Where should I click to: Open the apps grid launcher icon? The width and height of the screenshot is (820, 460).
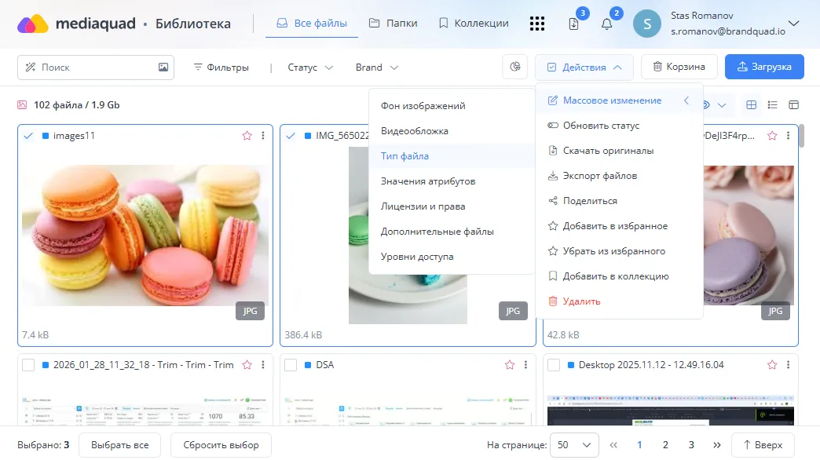[x=537, y=24]
